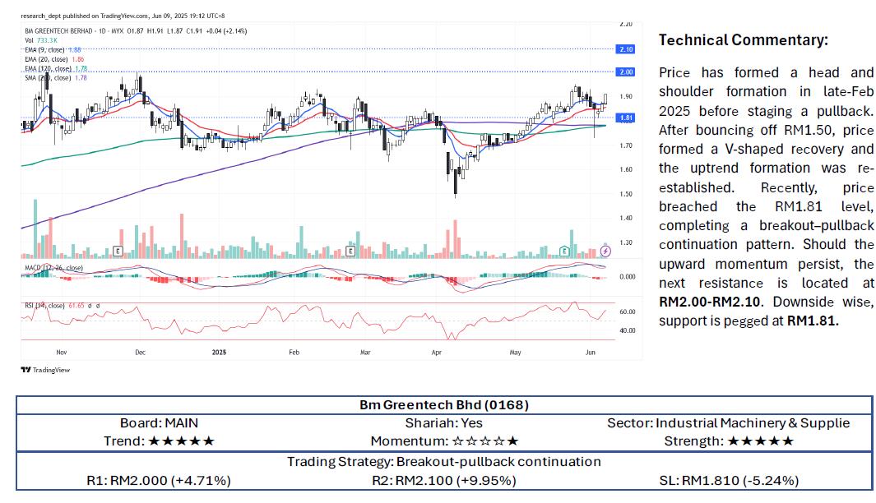This screenshot has height=503, width=876.
Task: Click the Sector: Industrial Machinery & Supplie cell
Action: coord(729,423)
